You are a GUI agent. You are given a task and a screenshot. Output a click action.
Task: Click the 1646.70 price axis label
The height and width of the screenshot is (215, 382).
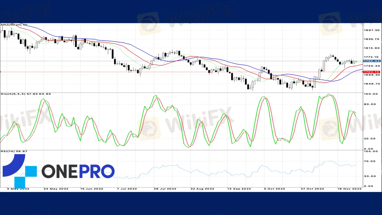coord(372,84)
